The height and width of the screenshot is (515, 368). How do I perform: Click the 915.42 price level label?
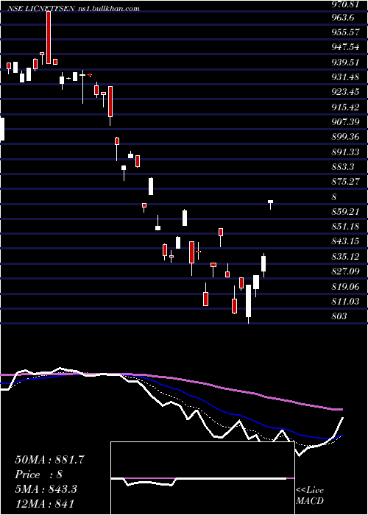(346, 107)
